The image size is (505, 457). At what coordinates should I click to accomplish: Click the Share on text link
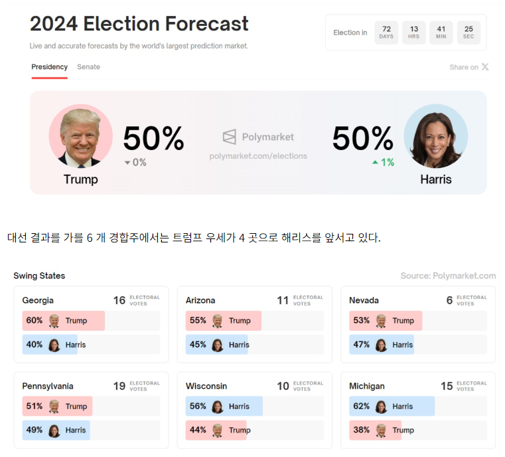pos(463,67)
